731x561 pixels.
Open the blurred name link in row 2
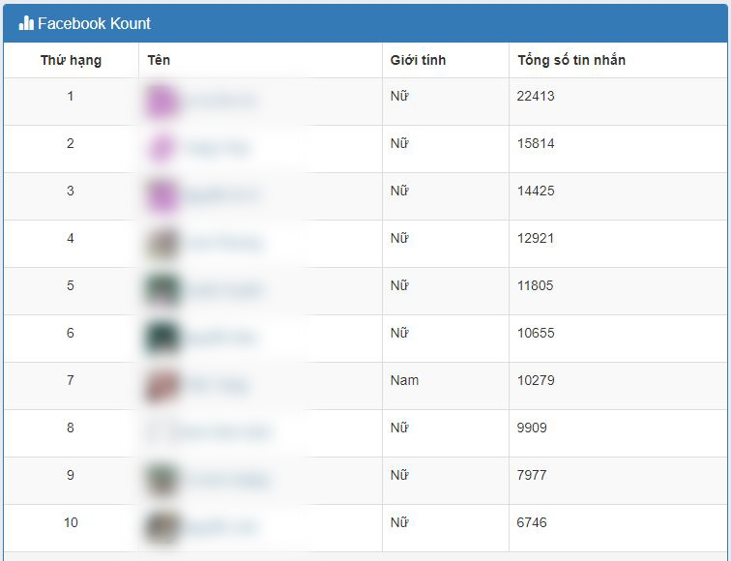pos(217,149)
